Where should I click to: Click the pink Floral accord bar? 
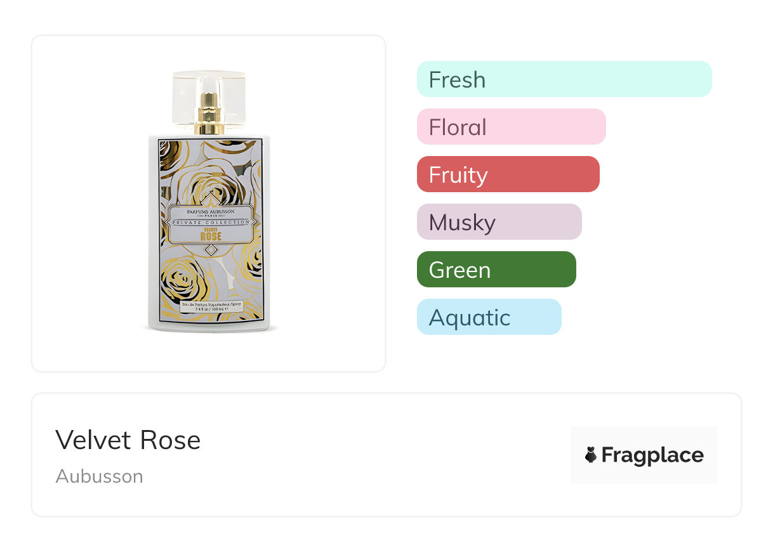(511, 127)
